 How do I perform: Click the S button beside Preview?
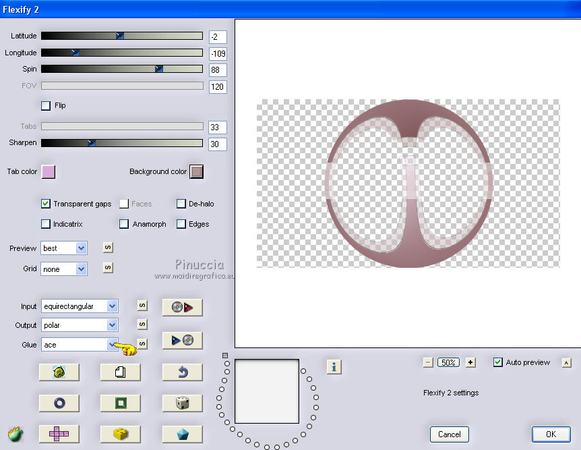click(108, 248)
